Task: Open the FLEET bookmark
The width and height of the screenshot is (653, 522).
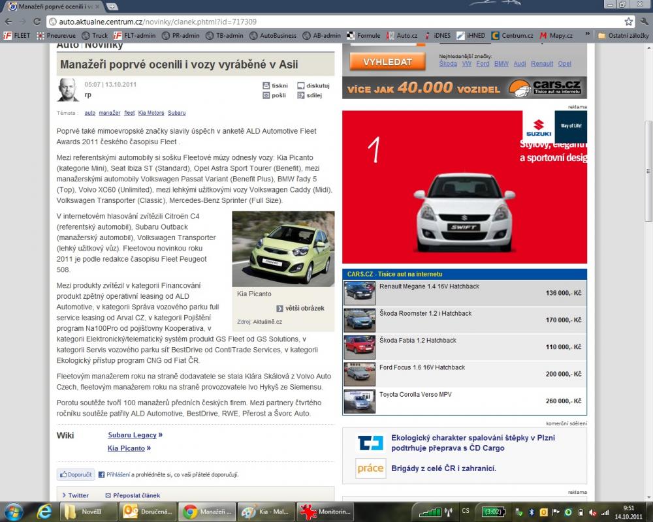Action: click(x=17, y=35)
